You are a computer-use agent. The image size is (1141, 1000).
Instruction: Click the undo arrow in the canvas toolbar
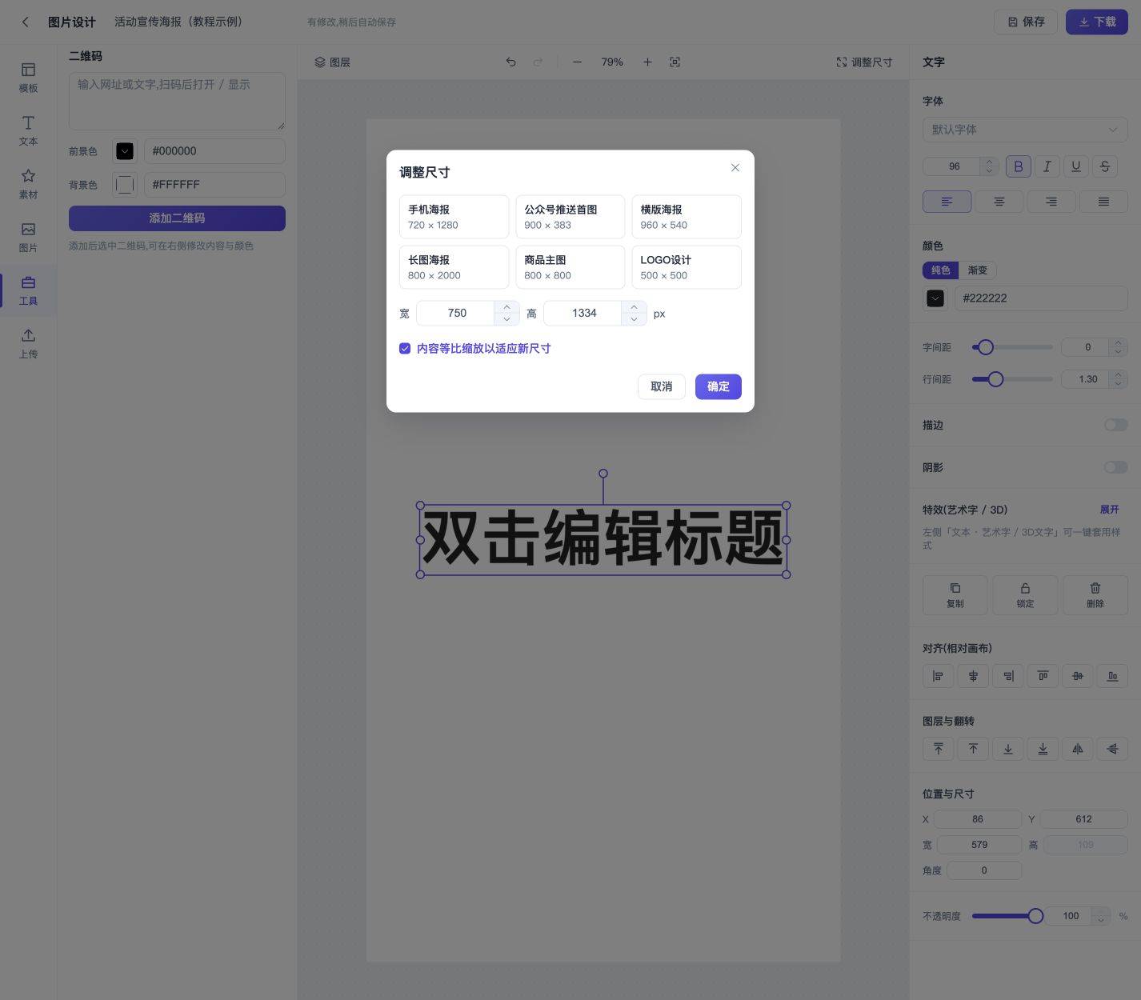[x=510, y=62]
